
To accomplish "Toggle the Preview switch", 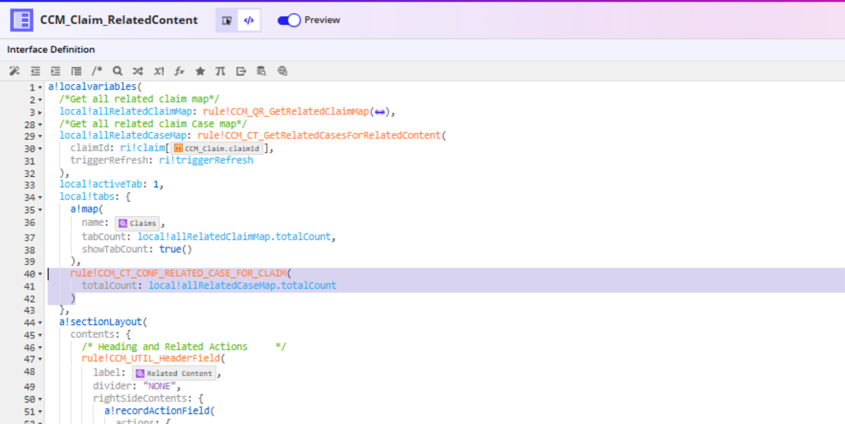I will click(x=289, y=20).
